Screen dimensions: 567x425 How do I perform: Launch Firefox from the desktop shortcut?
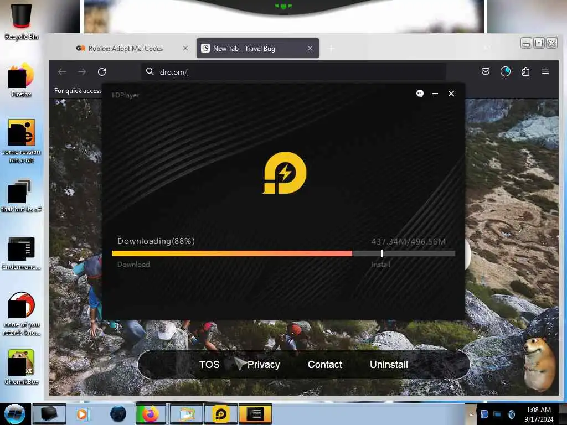pyautogui.click(x=21, y=80)
